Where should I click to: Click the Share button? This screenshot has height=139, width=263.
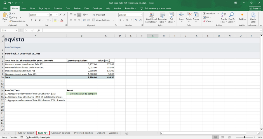255,8
